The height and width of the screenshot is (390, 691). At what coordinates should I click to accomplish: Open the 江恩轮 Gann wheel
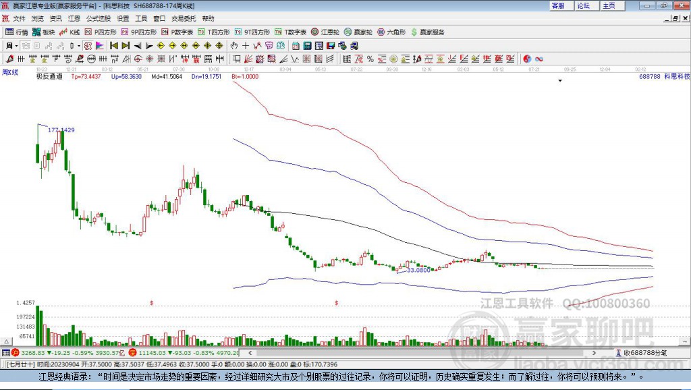click(x=325, y=32)
